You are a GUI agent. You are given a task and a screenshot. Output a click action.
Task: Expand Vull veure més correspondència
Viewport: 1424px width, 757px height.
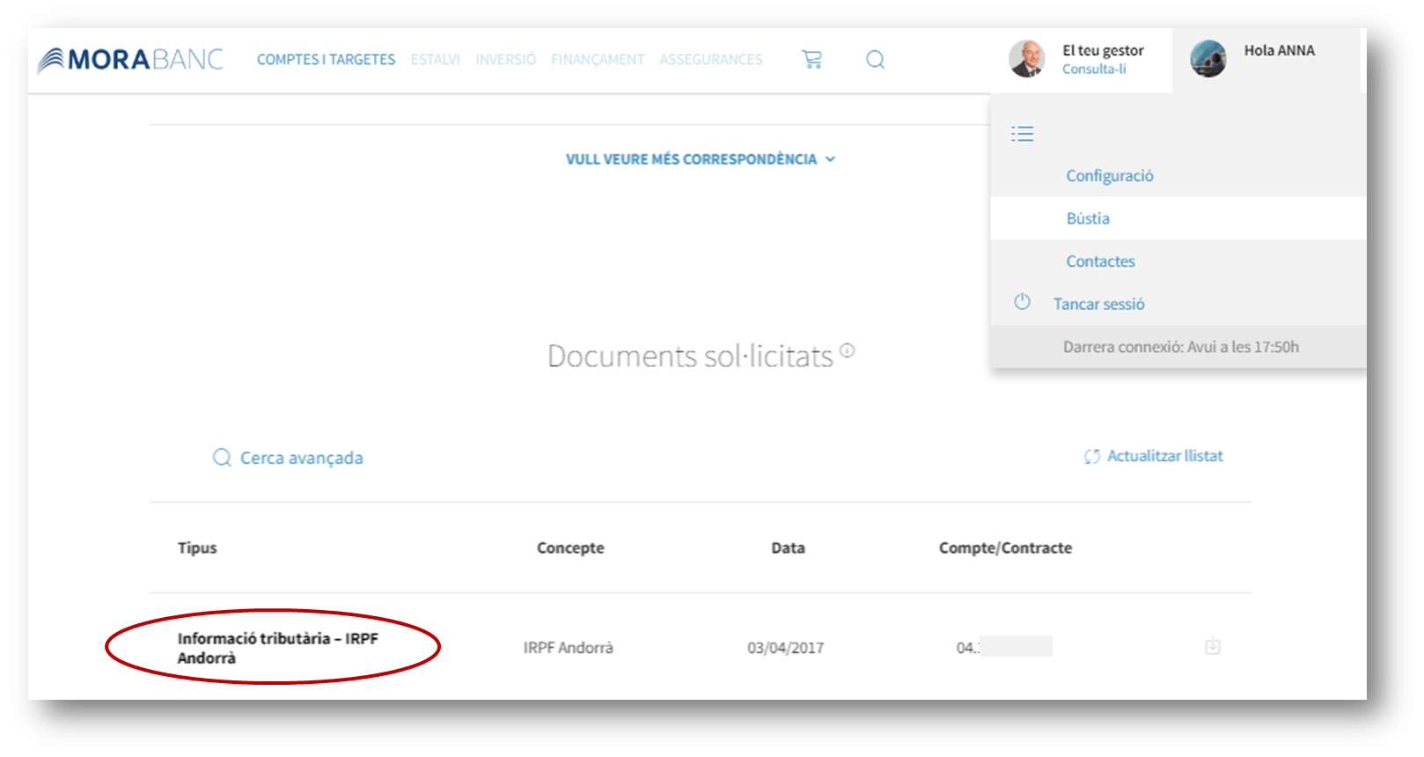pyautogui.click(x=692, y=159)
